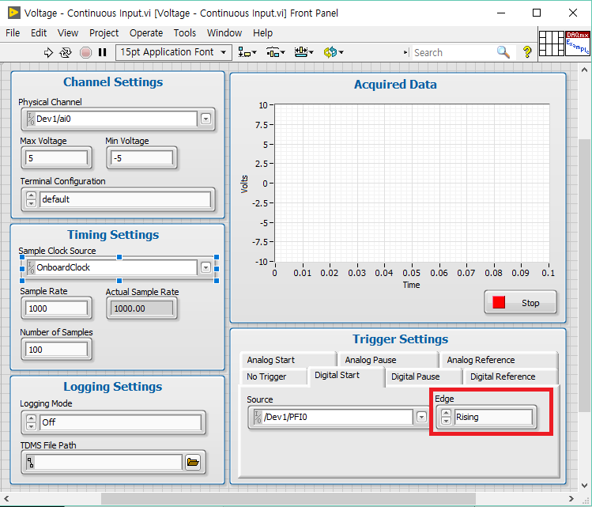Click the Context Help question mark icon
This screenshot has width=592, height=507.
tap(527, 52)
